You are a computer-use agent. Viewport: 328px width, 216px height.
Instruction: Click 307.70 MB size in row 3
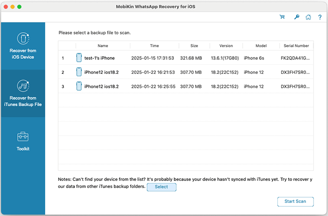point(191,86)
